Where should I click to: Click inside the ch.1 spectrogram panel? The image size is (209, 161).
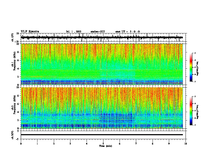coord(102,64)
